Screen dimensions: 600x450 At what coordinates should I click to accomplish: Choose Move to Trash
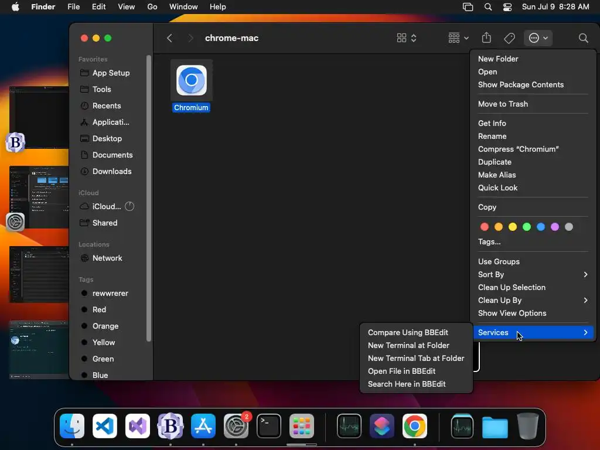533,104
